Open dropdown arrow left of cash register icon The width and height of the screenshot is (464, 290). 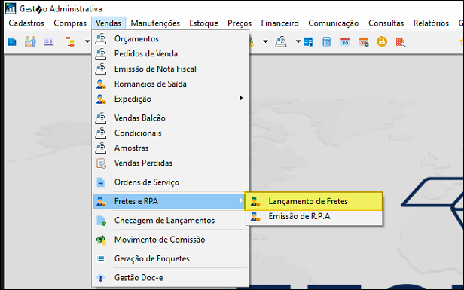tap(265, 41)
